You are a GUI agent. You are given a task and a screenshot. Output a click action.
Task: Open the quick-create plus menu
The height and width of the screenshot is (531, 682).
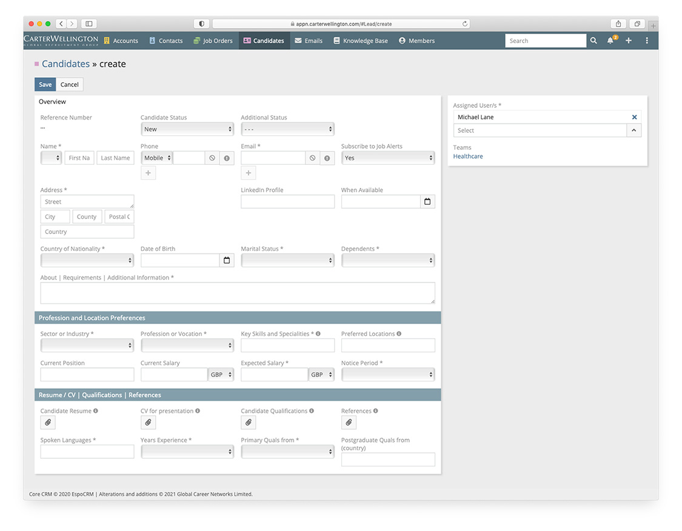click(628, 40)
